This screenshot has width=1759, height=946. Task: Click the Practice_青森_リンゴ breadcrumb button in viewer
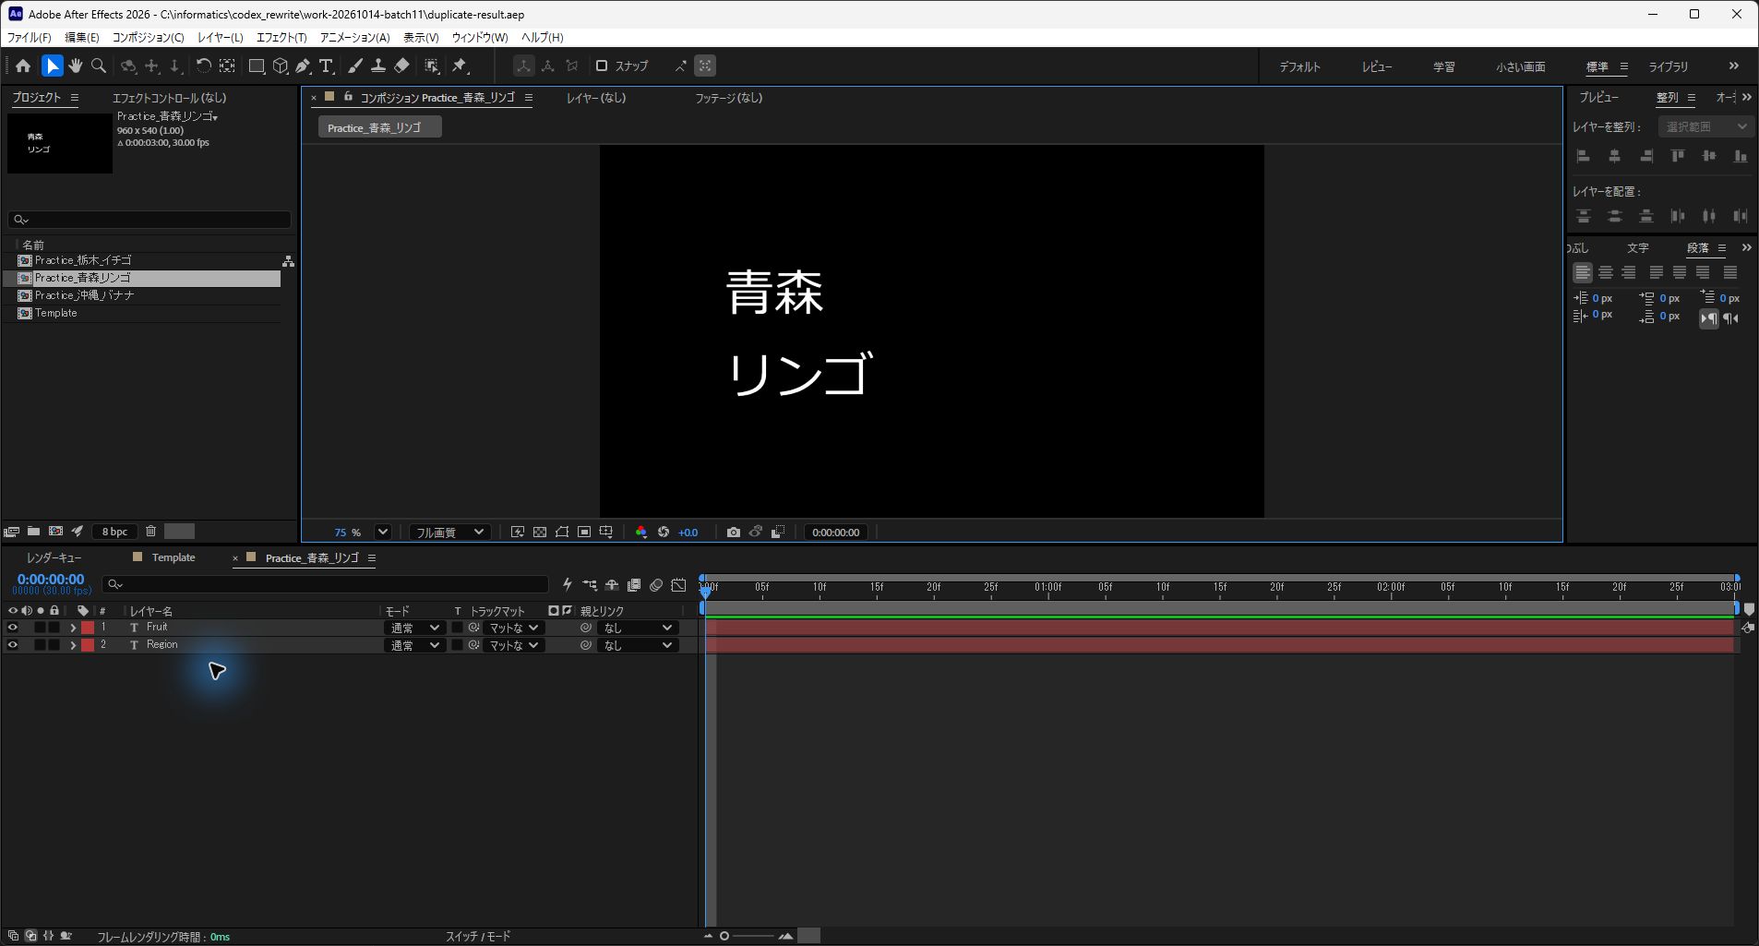(379, 127)
